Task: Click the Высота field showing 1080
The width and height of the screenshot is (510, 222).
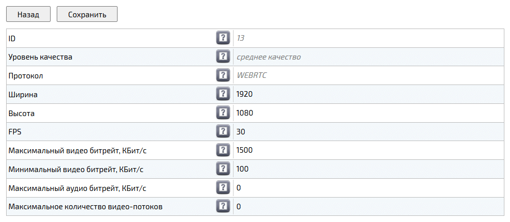Action: point(368,113)
